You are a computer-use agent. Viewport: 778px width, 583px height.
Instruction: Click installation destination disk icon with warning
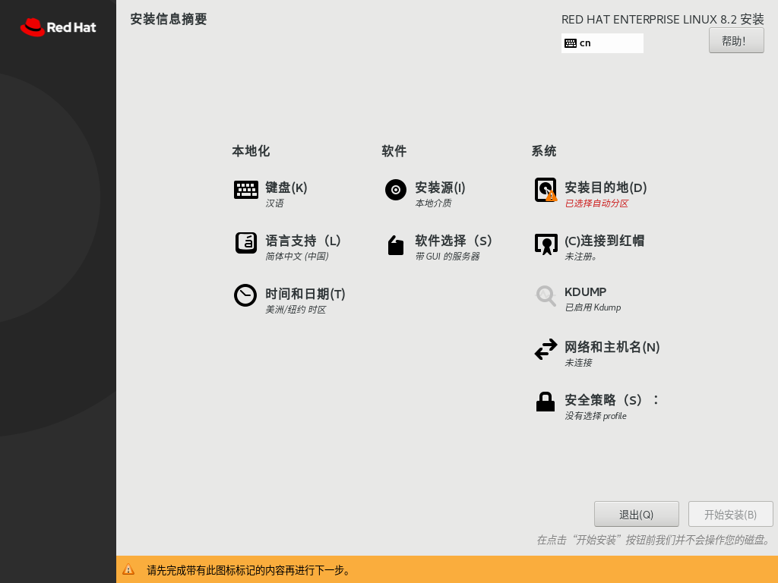pyautogui.click(x=546, y=190)
